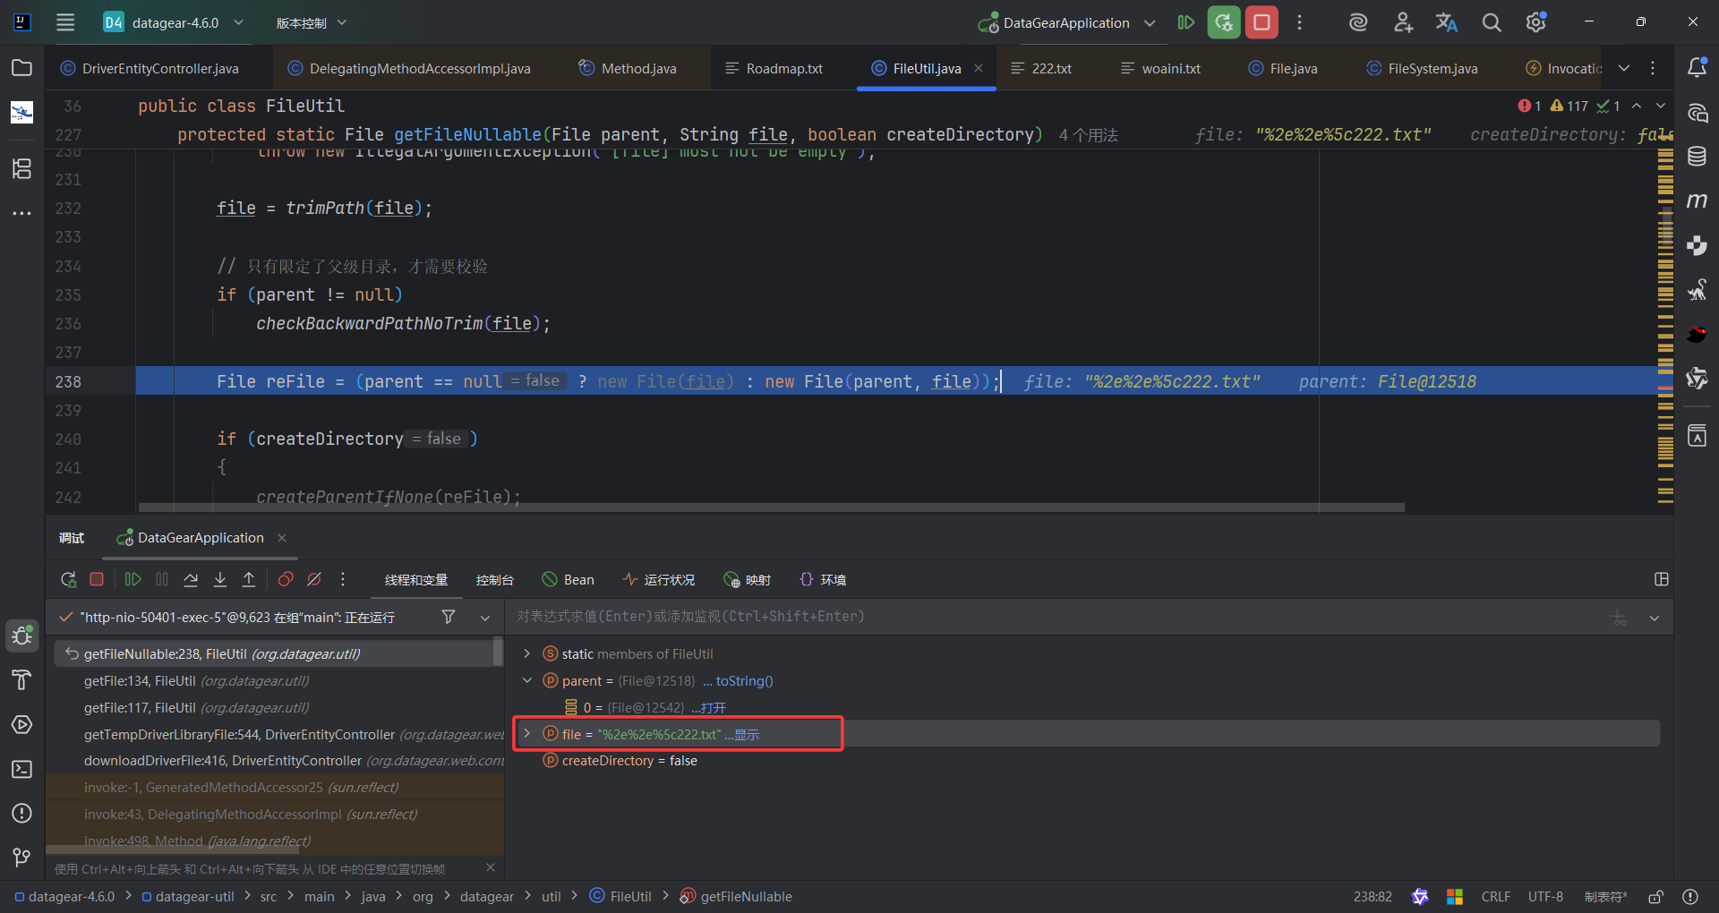Toggle the frames filter funnel icon
The width and height of the screenshot is (1719, 913).
[x=449, y=617]
